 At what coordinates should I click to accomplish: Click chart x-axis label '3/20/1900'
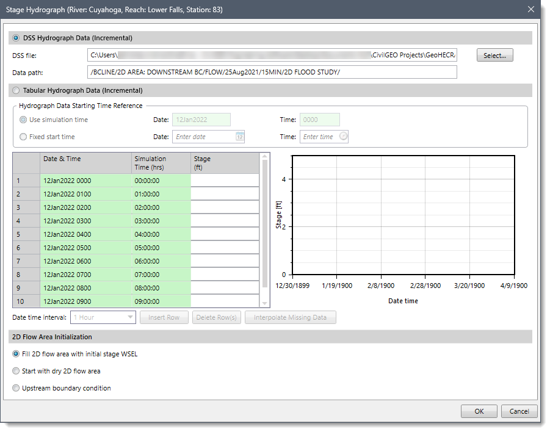(469, 286)
